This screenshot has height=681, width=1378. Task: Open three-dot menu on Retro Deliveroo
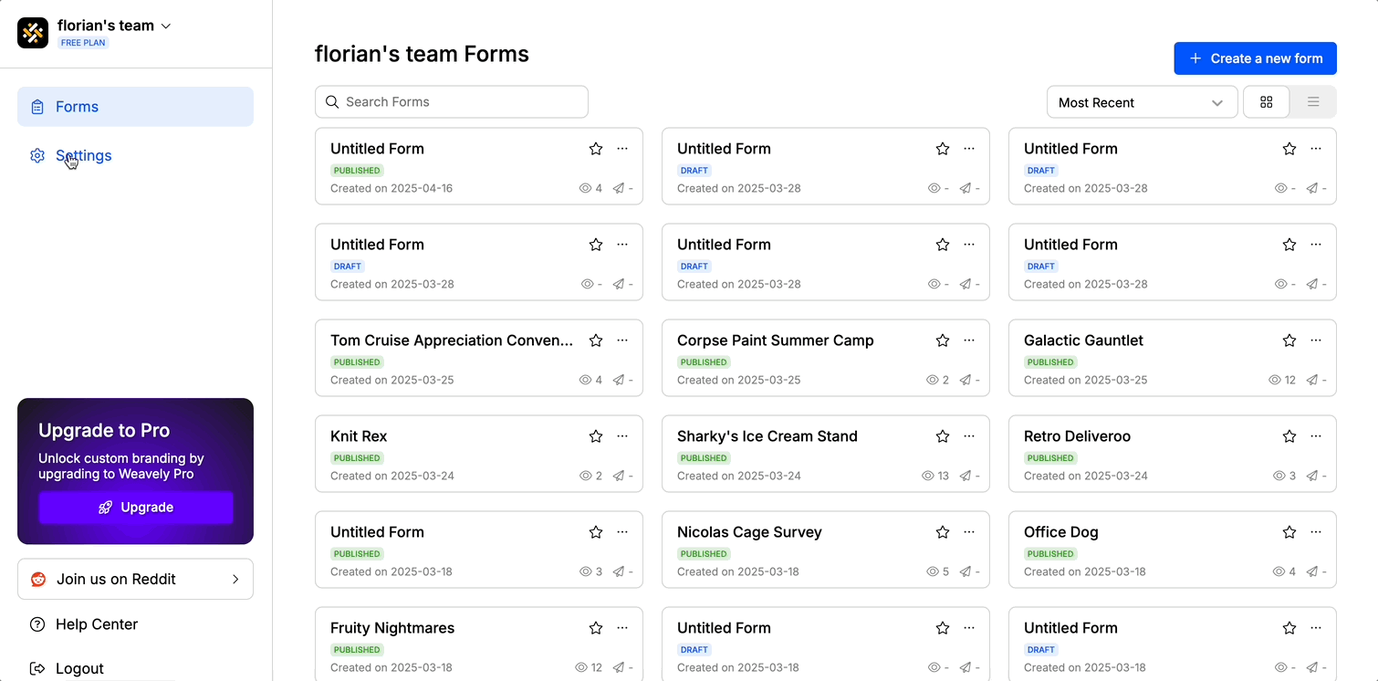pos(1316,436)
